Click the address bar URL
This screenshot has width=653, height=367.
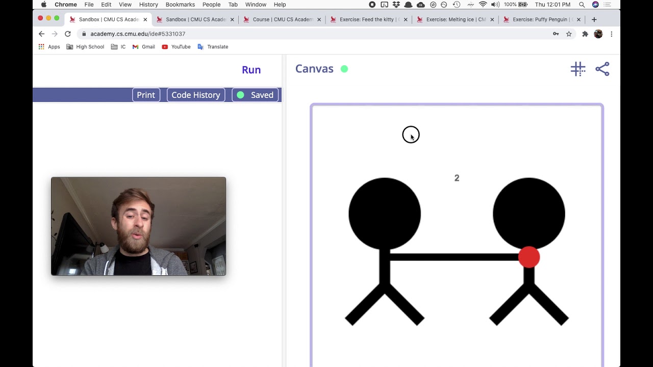pos(138,34)
